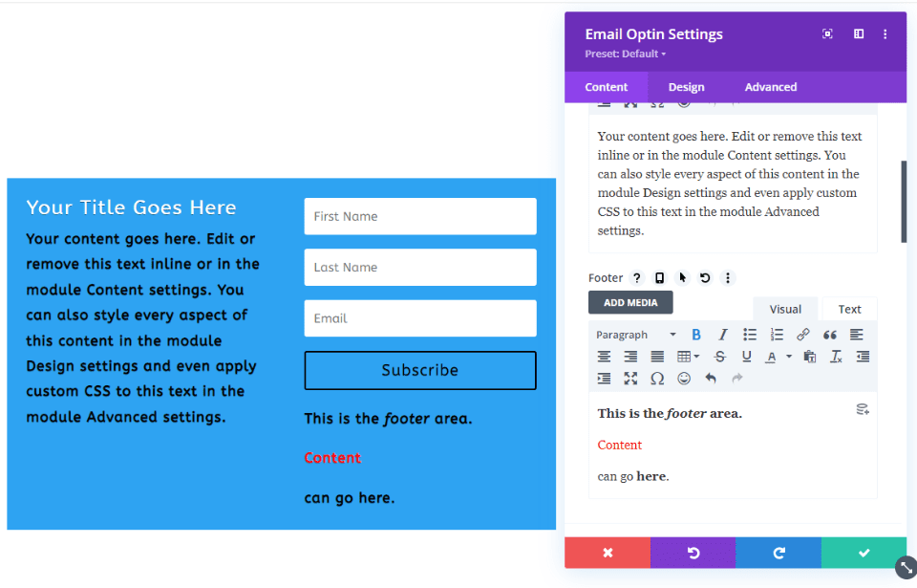Toggle bold formatting in the footer editor
This screenshot has width=917, height=588.
point(695,335)
